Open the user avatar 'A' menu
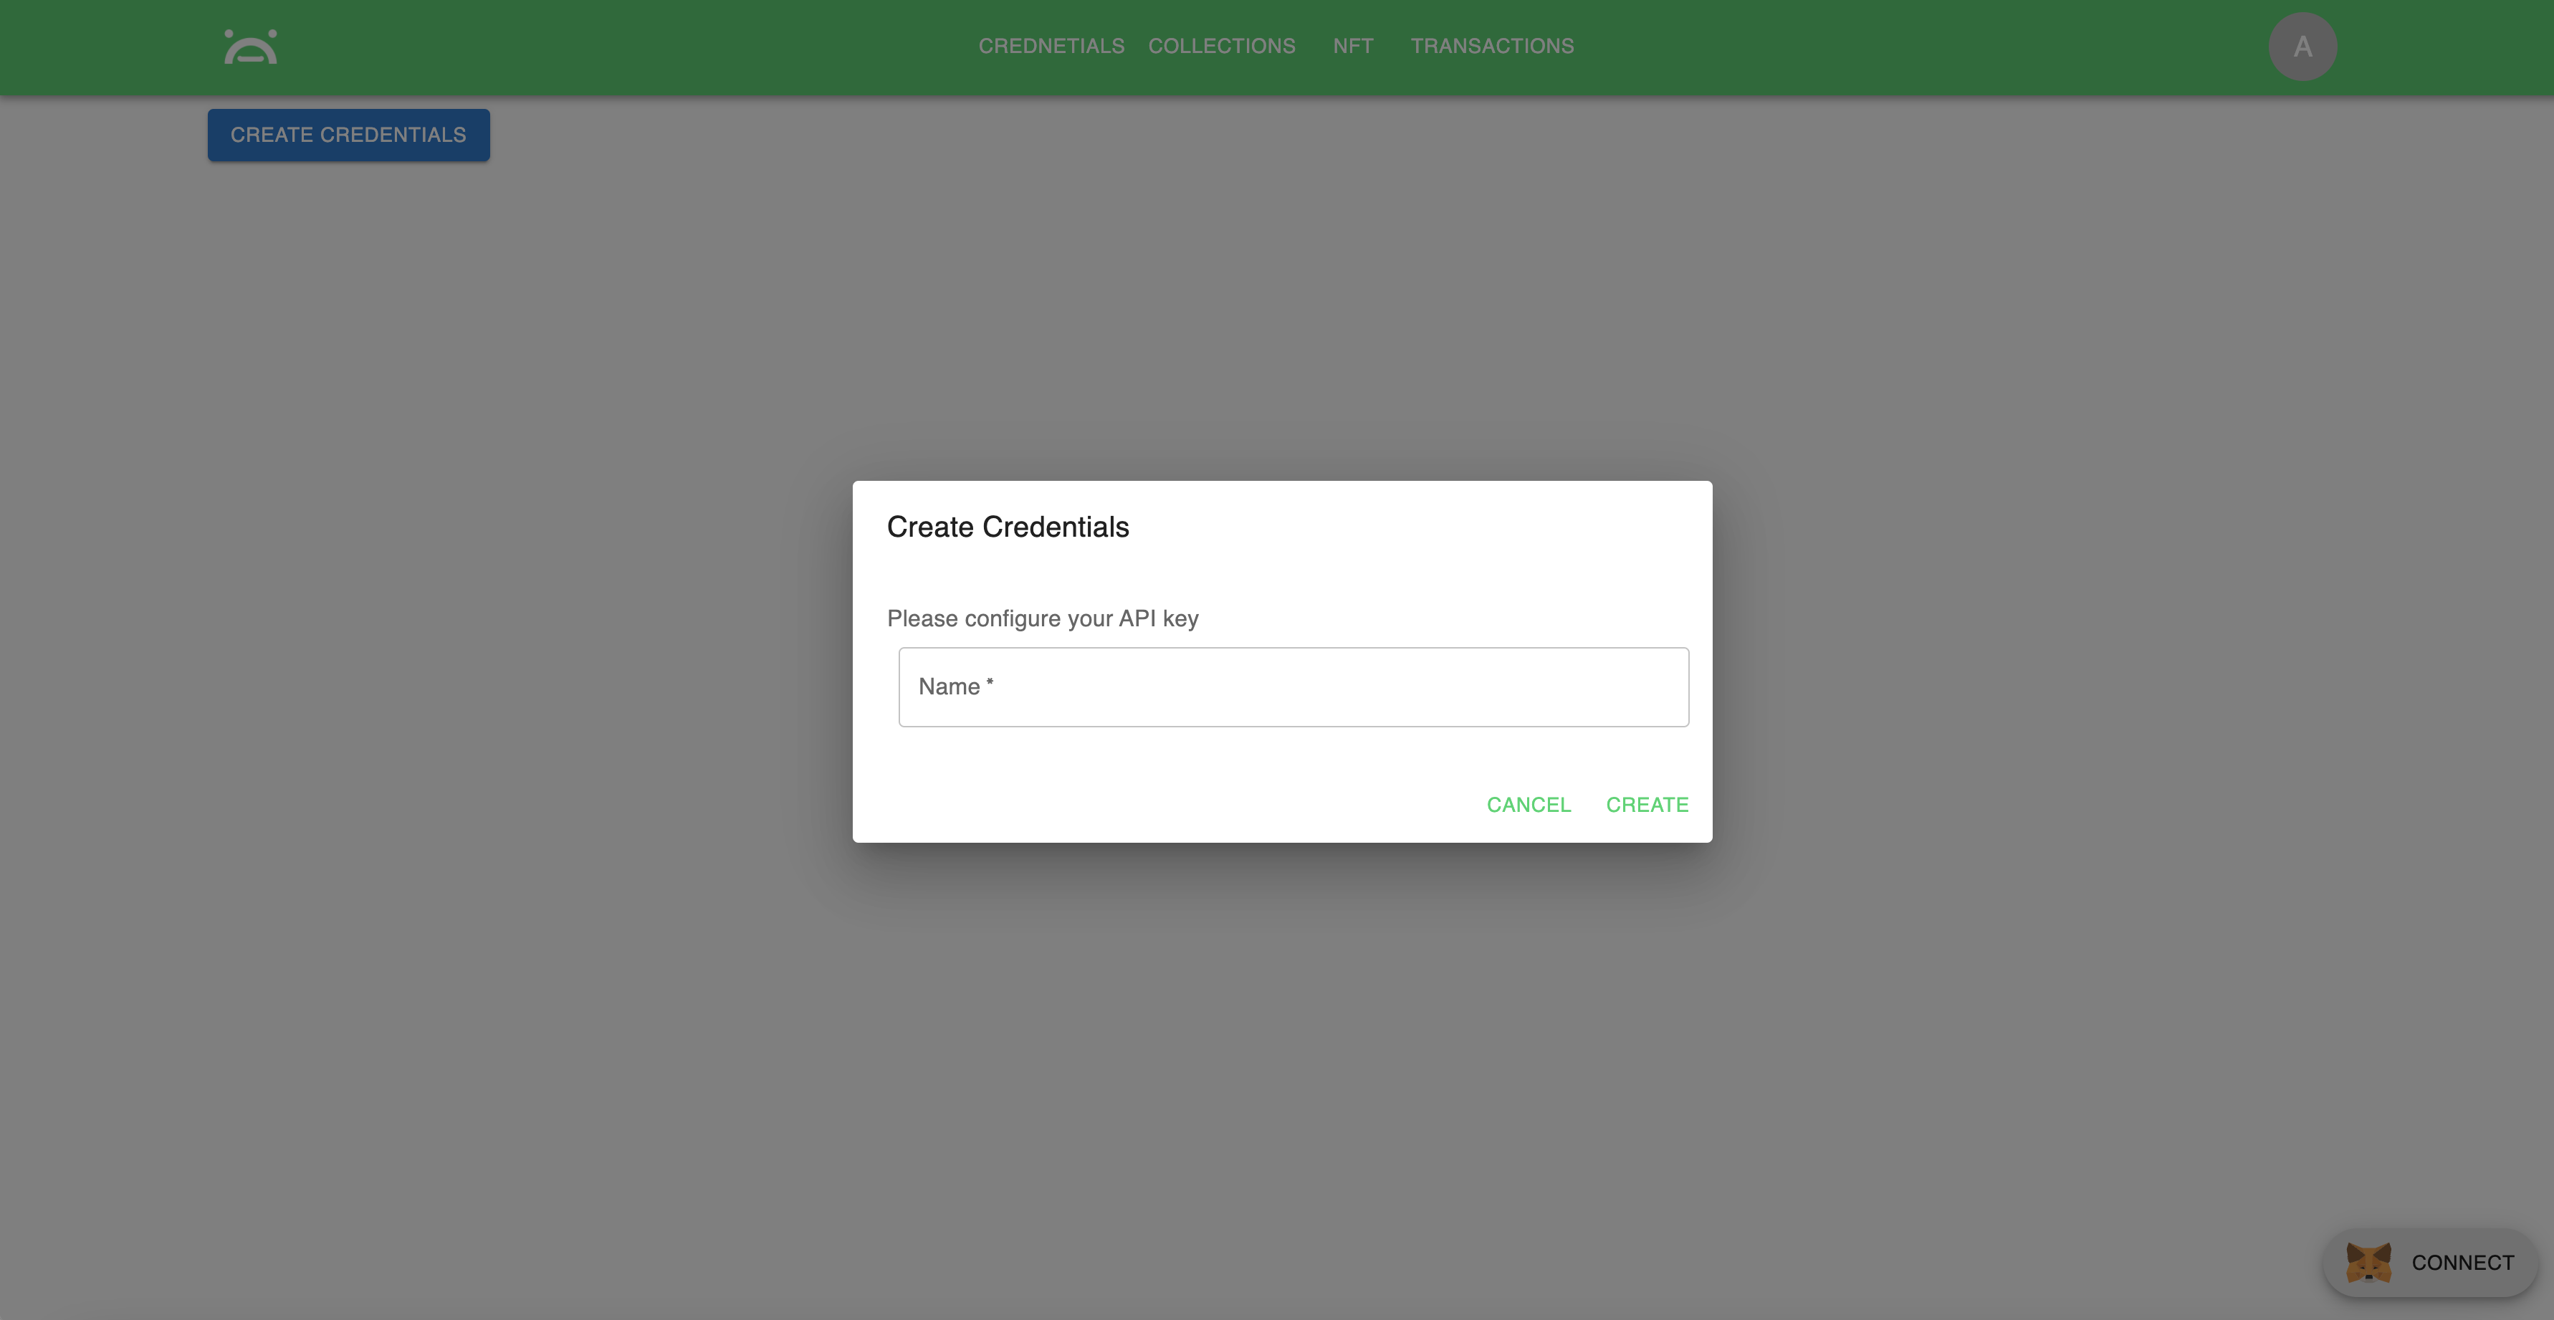Image resolution: width=2554 pixels, height=1320 pixels. (x=2302, y=47)
